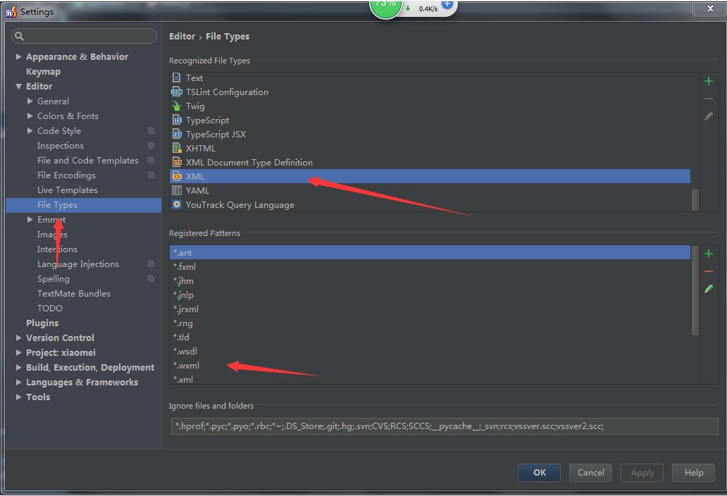This screenshot has height=496, width=727.
Task: Remove the selected registered pattern
Action: click(x=709, y=272)
